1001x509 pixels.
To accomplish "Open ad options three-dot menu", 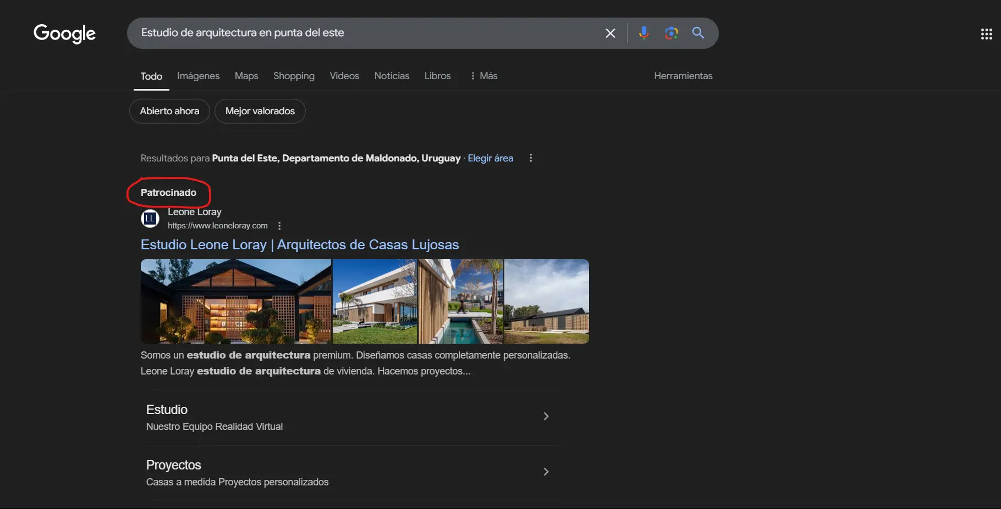I will pyautogui.click(x=279, y=226).
